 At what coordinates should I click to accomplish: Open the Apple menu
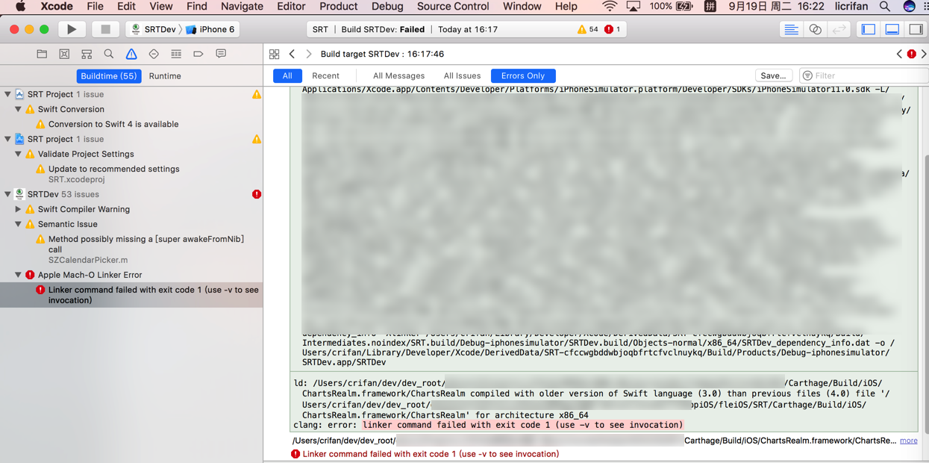(20, 7)
